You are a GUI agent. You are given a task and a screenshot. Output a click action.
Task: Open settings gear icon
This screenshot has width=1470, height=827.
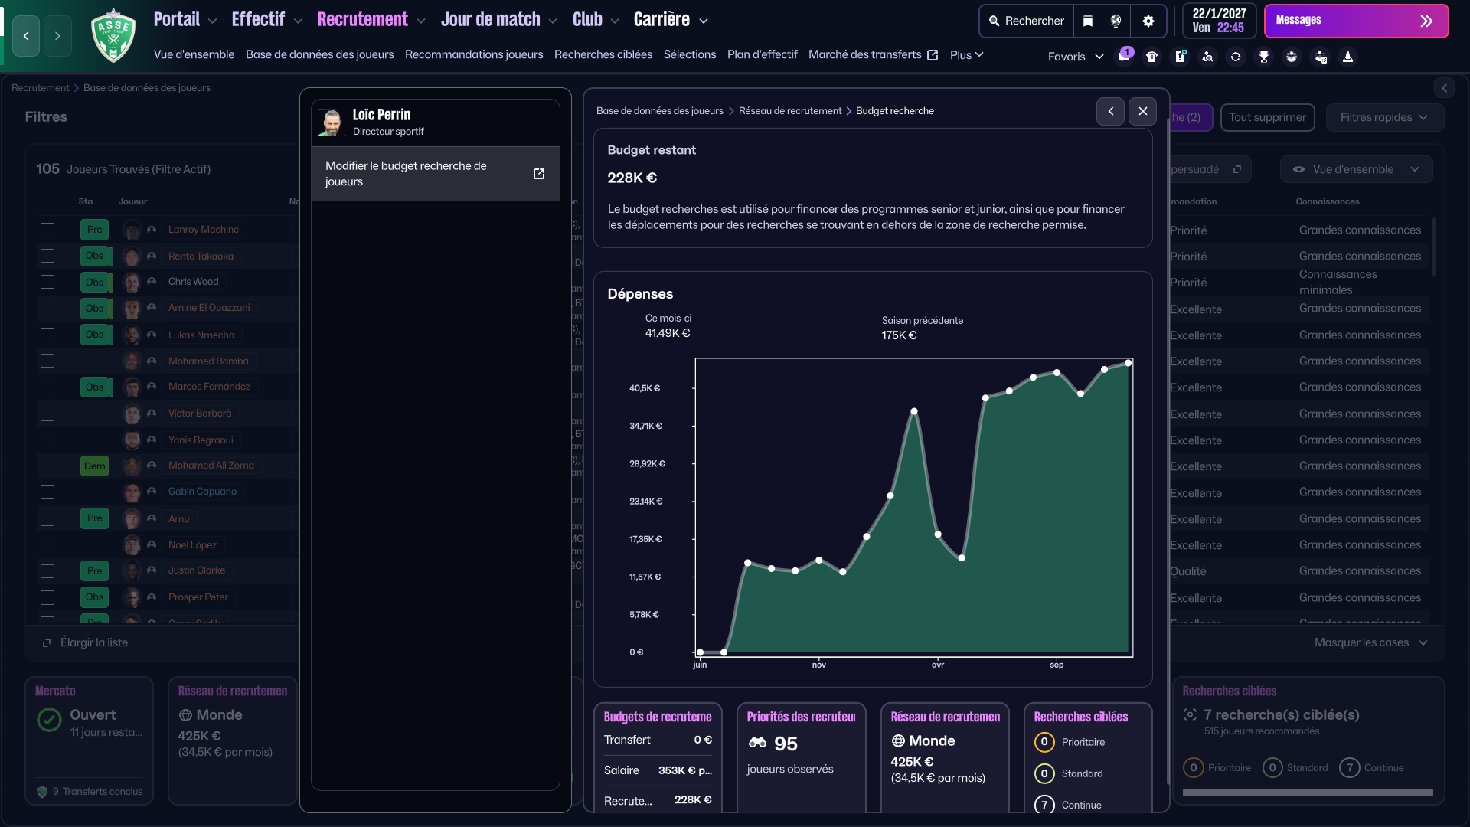pyautogui.click(x=1148, y=21)
